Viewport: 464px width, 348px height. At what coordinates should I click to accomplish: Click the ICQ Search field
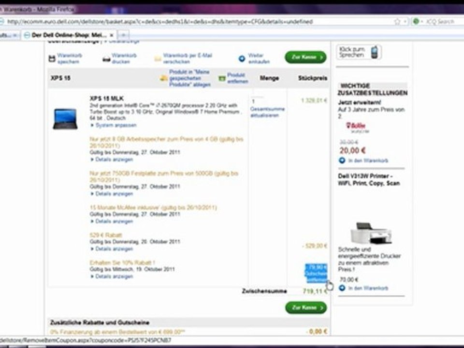[440, 22]
